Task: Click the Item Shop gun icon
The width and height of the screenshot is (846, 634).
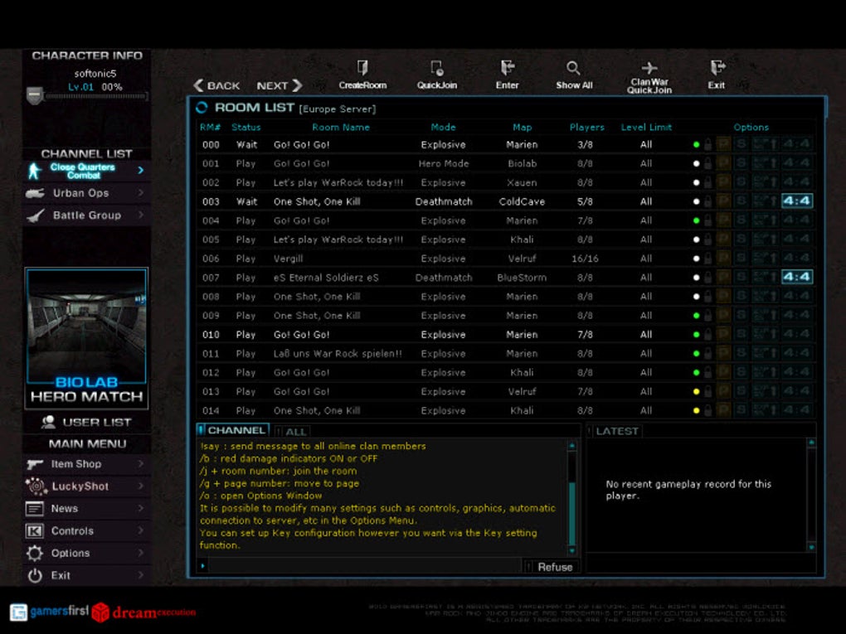Action: pyautogui.click(x=35, y=463)
